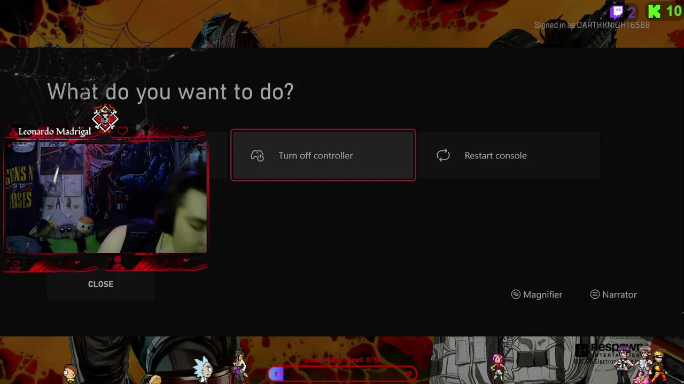Click the CLOSE button
The image size is (684, 384).
(101, 284)
